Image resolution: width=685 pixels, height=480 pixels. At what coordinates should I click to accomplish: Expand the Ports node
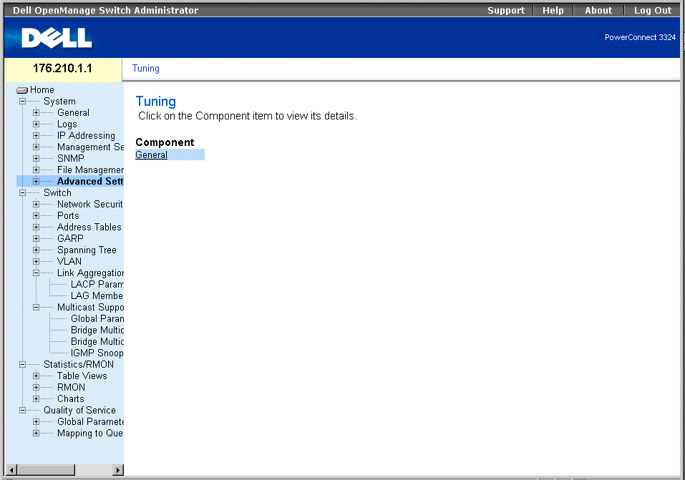pyautogui.click(x=37, y=216)
